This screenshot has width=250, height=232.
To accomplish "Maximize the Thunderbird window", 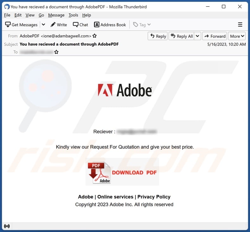I will point(224,7).
